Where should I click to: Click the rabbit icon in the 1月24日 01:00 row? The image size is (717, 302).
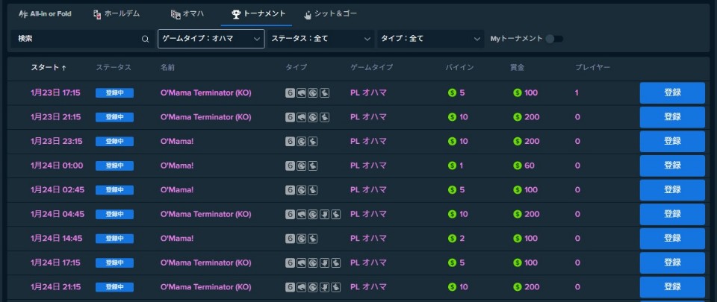[313, 166]
